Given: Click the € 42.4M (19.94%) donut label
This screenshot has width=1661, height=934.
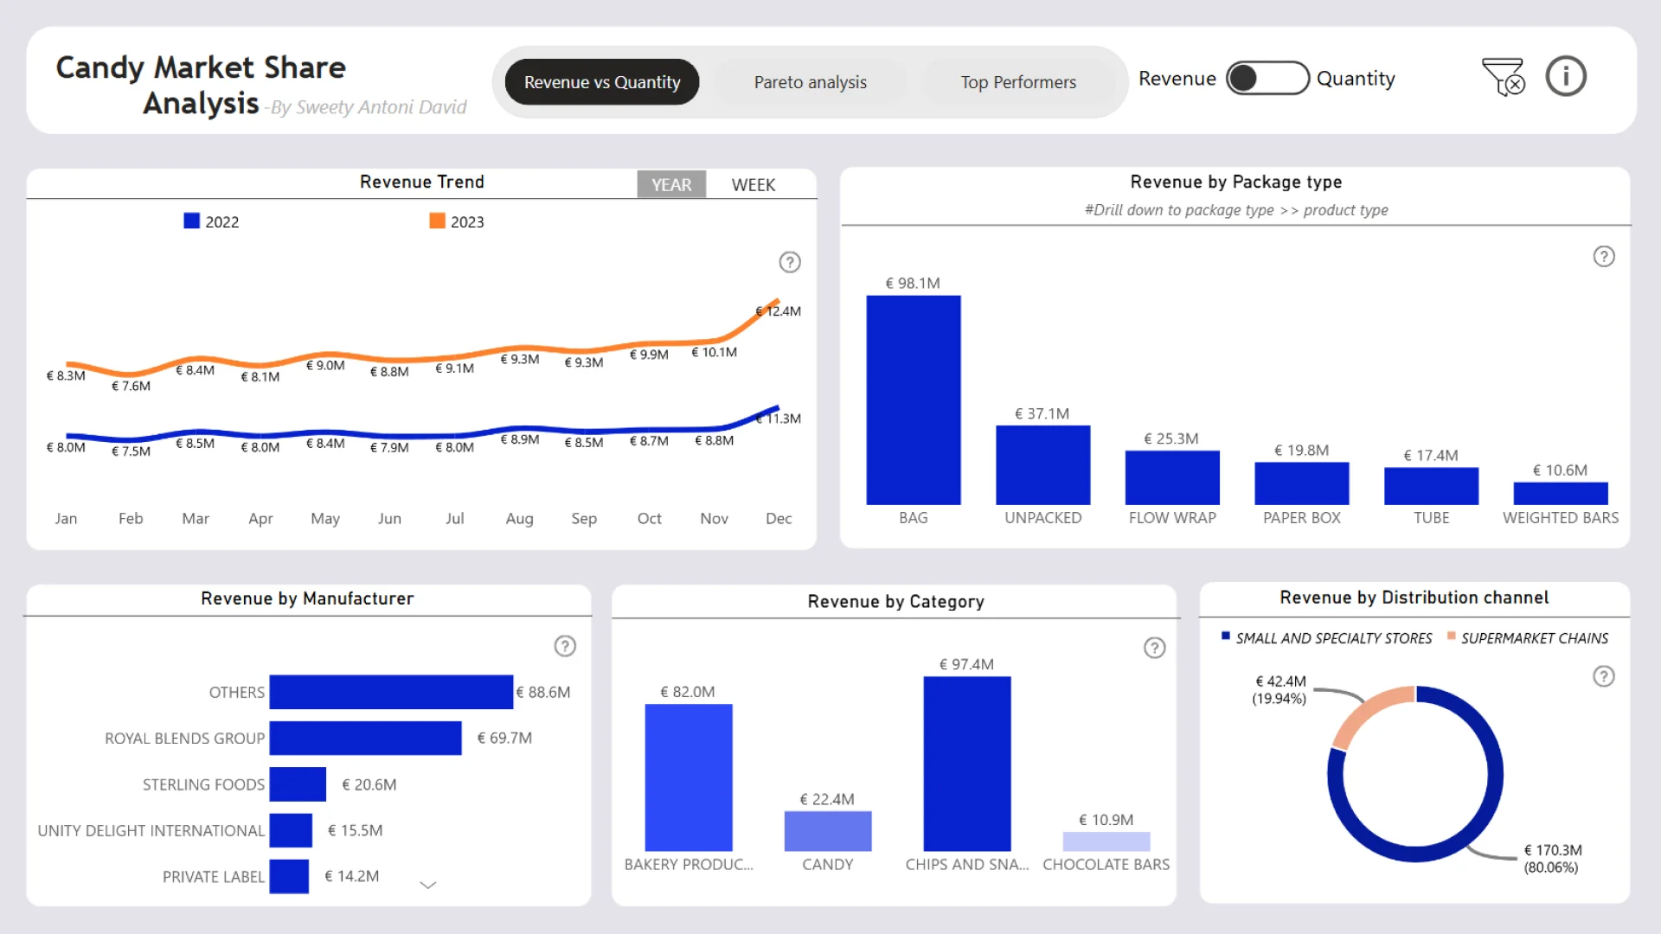Looking at the screenshot, I should coord(1279,690).
